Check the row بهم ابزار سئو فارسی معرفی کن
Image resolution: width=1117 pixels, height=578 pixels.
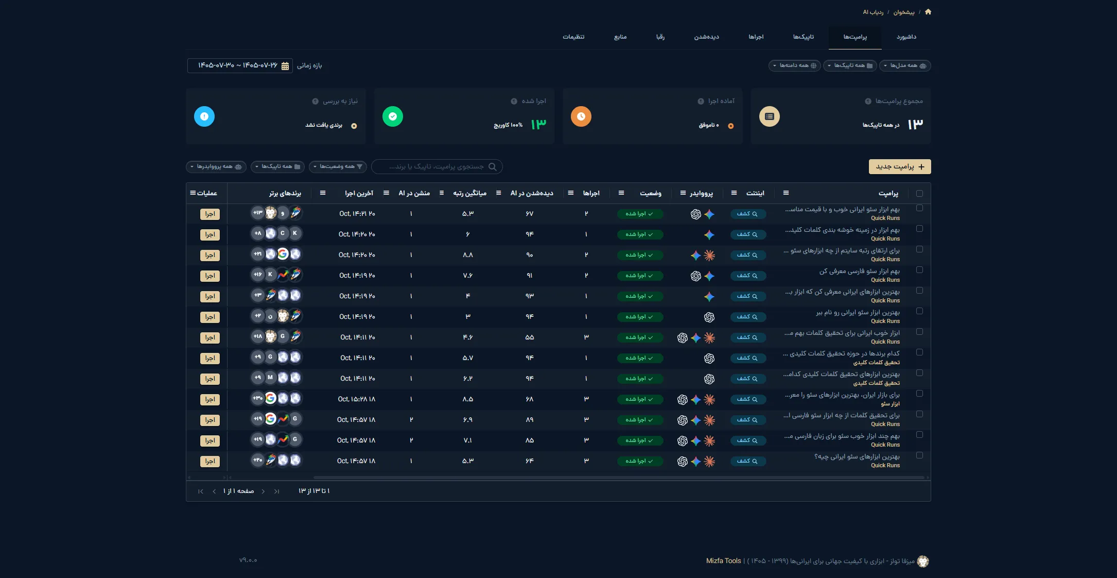pos(919,270)
